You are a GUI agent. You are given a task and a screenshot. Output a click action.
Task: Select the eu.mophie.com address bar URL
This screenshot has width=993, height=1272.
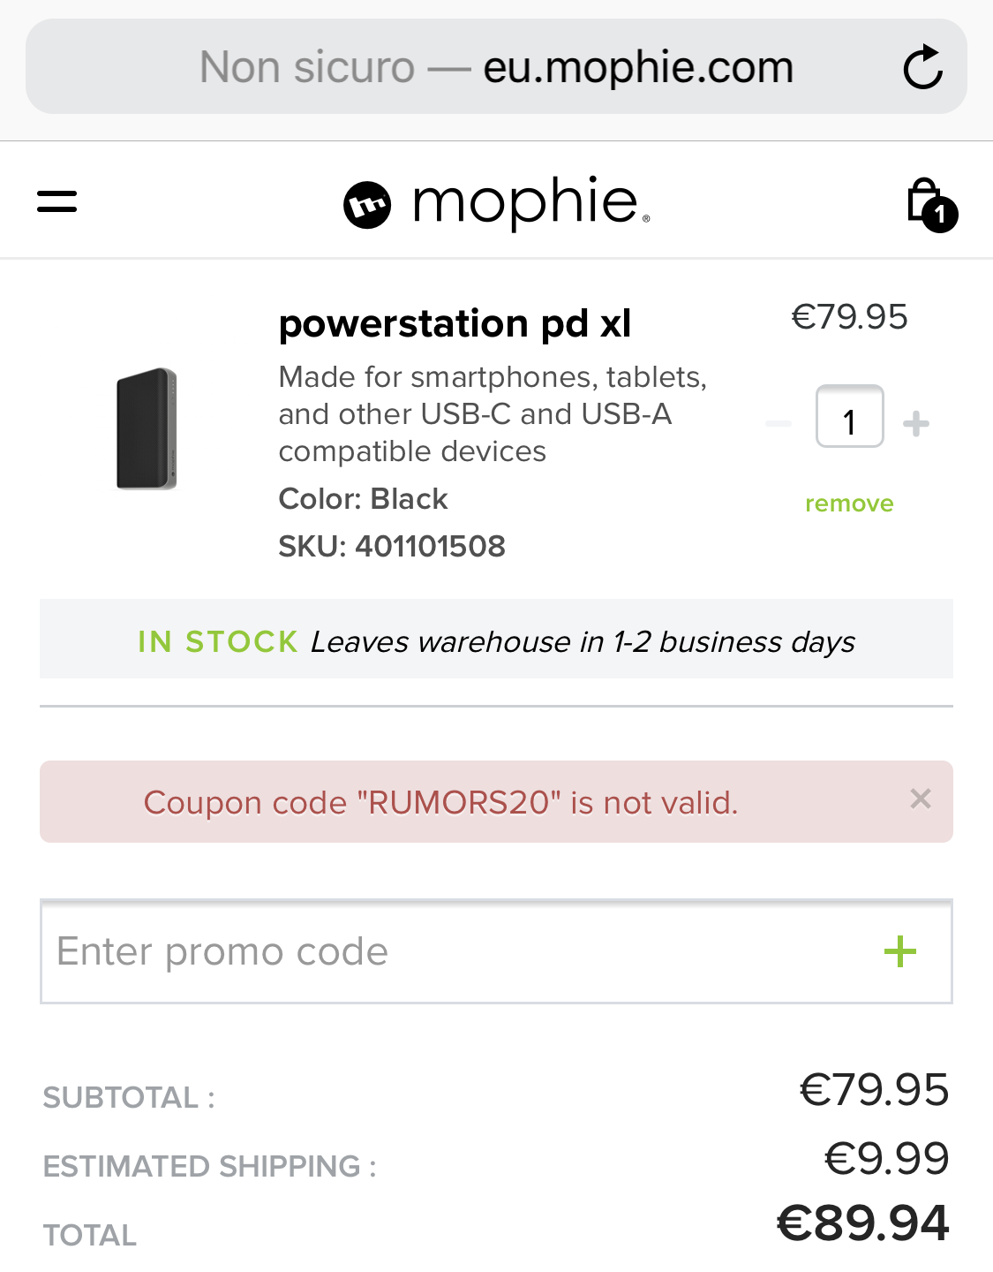click(x=638, y=67)
